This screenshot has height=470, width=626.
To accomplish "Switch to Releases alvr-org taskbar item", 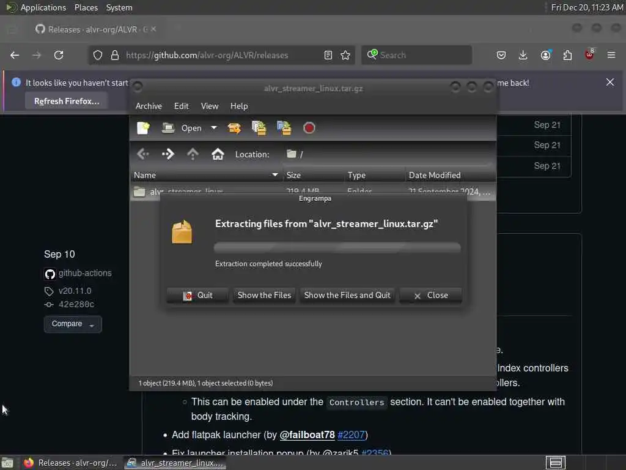I will pos(70,463).
